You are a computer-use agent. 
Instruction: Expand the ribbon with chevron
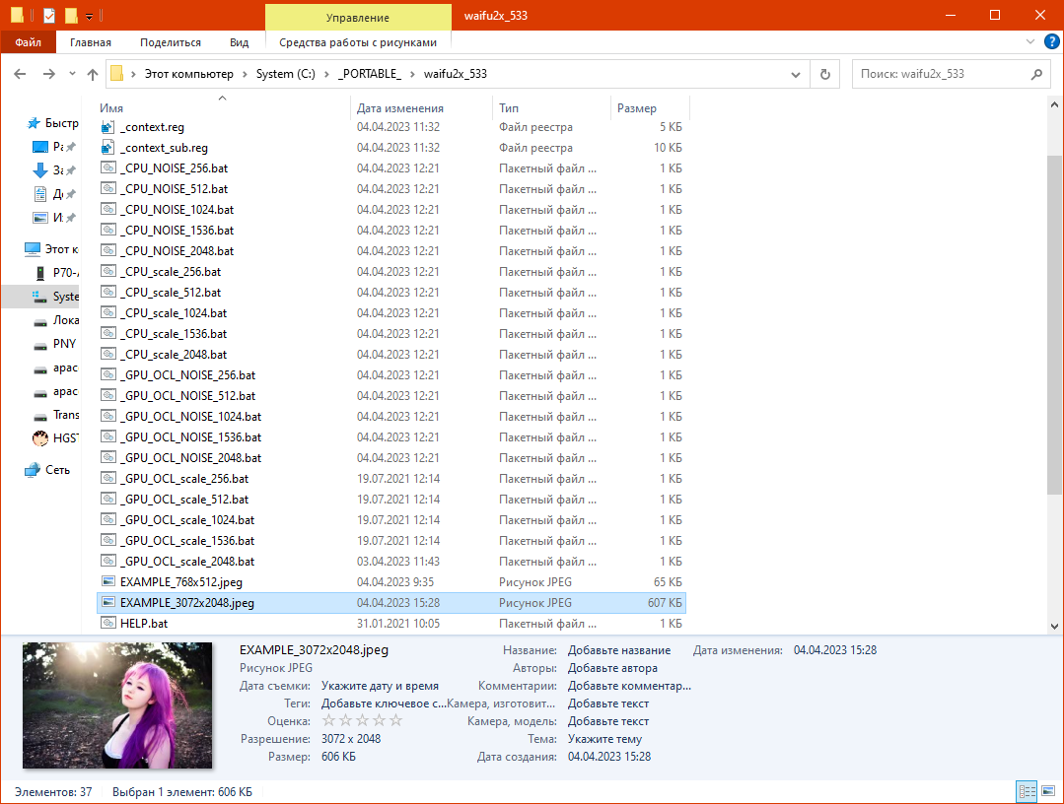[1030, 42]
